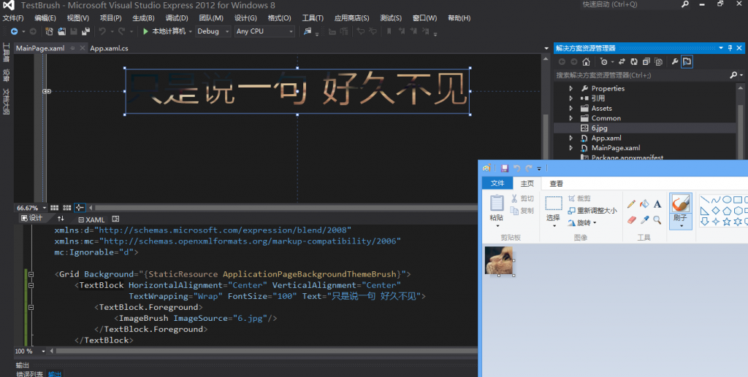Click Refresh icon in Solution Explorer toolbar
Image resolution: width=748 pixels, height=377 pixels.
coord(634,62)
